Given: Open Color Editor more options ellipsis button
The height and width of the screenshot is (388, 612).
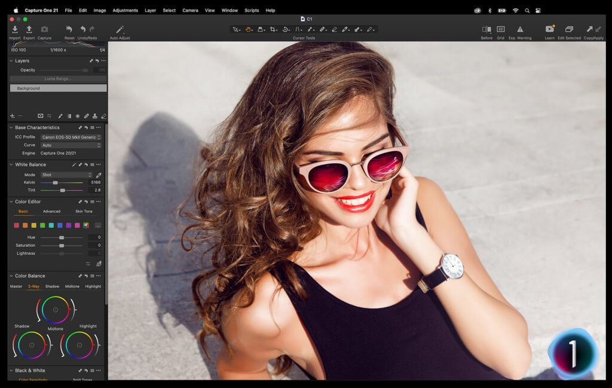Looking at the screenshot, I should pos(97,225).
